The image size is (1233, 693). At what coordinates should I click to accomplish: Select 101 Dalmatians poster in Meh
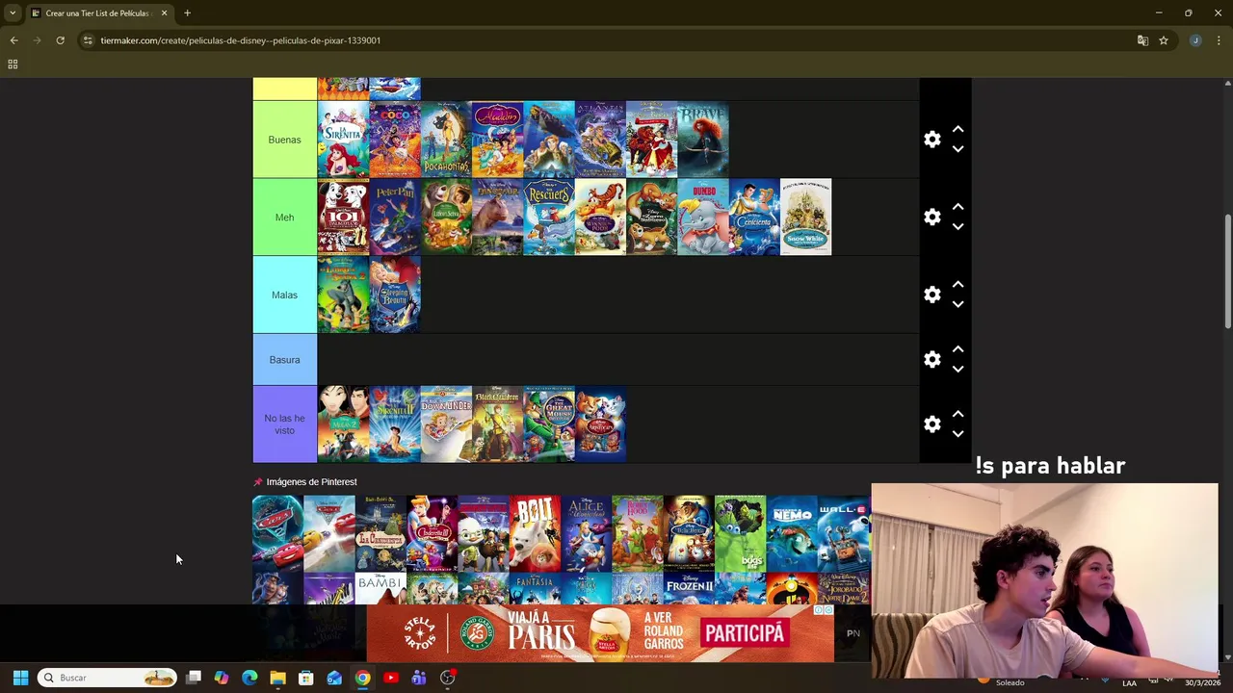[x=343, y=218]
